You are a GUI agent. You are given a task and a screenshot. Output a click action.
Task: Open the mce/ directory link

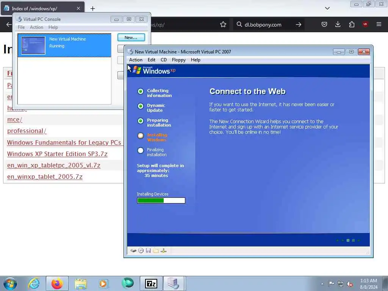(15, 119)
